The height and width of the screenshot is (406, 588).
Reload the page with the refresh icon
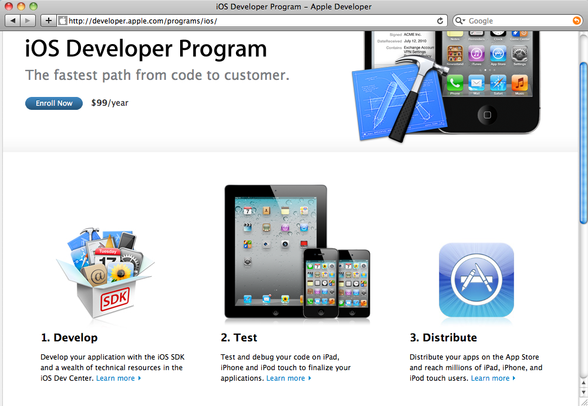(x=440, y=21)
